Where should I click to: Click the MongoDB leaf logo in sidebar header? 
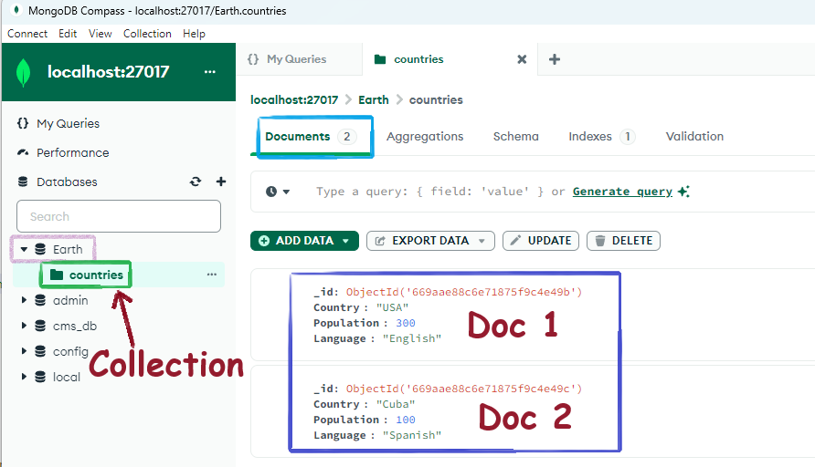pos(24,73)
